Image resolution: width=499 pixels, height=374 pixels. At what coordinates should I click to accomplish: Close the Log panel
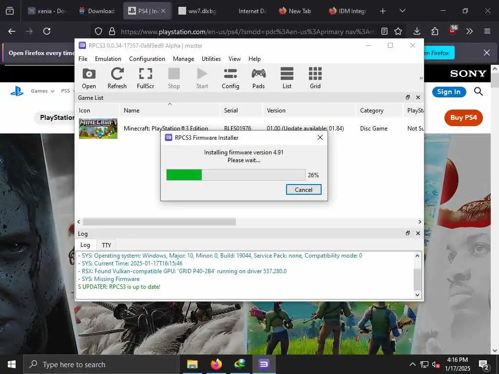tap(418, 233)
